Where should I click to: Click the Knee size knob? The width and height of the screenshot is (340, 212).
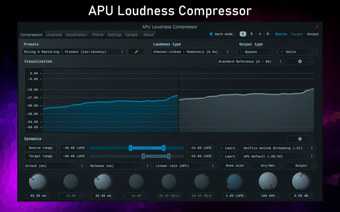[x=234, y=182]
